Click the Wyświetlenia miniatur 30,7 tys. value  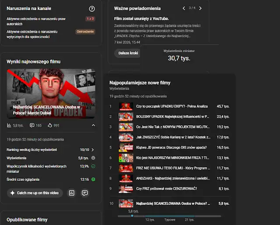coord(179,58)
